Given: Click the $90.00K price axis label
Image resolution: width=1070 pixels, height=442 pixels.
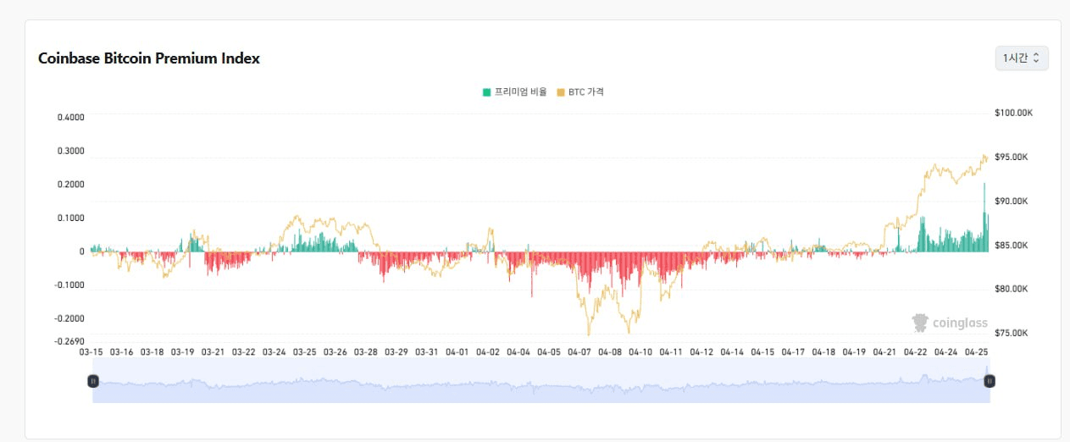Looking at the screenshot, I should coord(1012,201).
